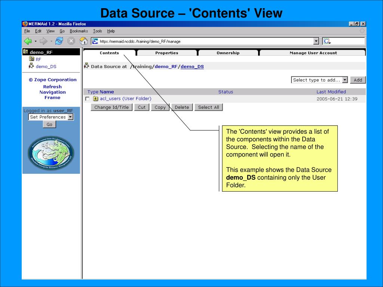Click the Delete button
Screen dimensions: 383x287
[182, 107]
